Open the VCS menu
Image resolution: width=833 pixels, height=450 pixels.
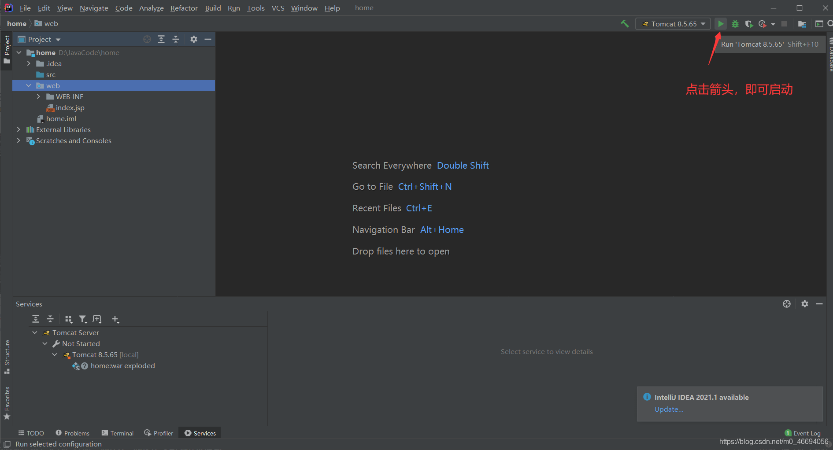pos(278,8)
